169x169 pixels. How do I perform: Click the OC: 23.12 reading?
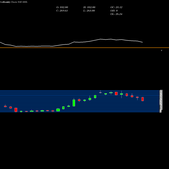pos(116,7)
